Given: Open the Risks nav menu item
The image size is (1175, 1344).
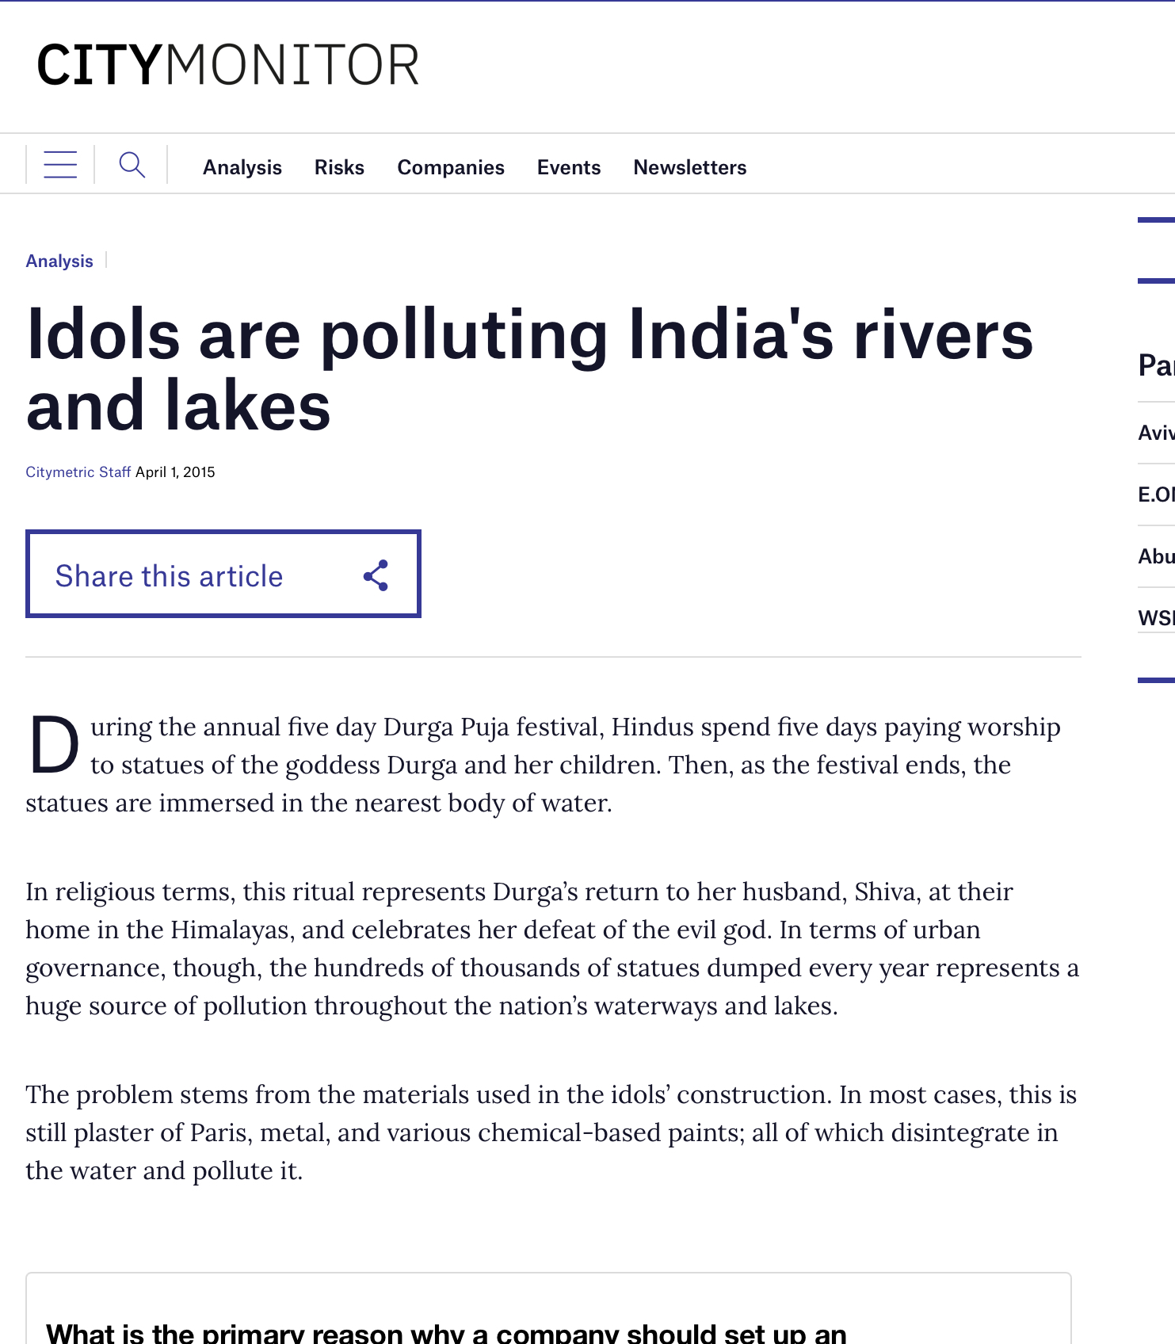Looking at the screenshot, I should 339,167.
